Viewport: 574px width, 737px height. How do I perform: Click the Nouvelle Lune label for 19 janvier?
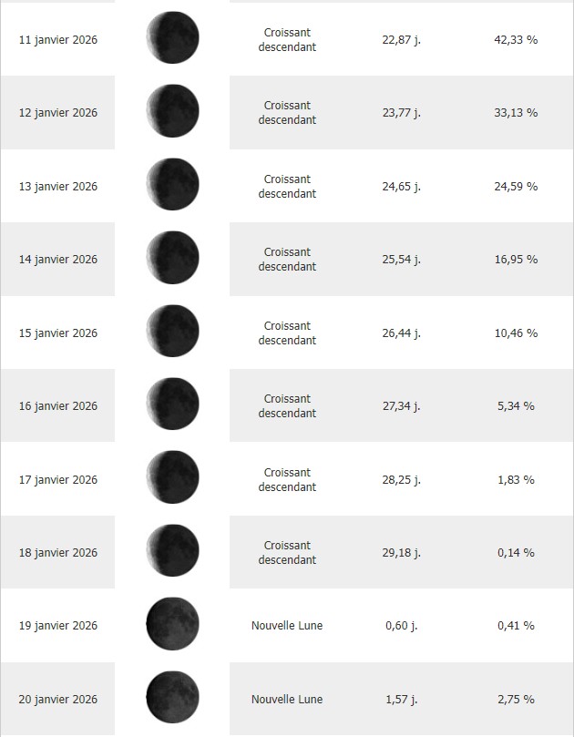[x=287, y=626]
